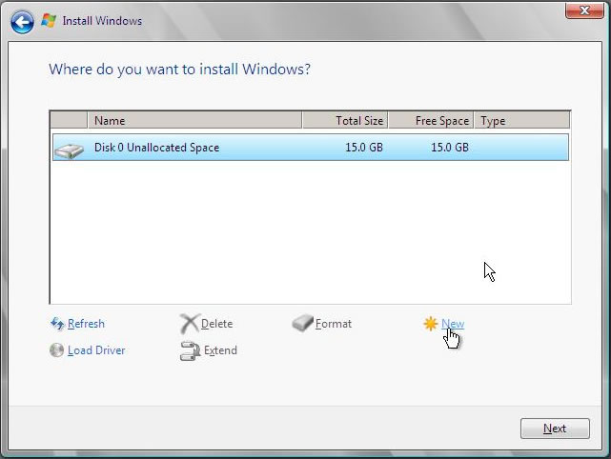Sort by the Total Size column header

[345, 121]
